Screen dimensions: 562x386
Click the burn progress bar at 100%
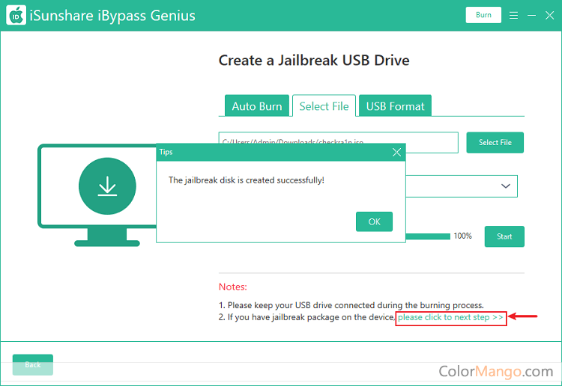pyautogui.click(x=427, y=236)
